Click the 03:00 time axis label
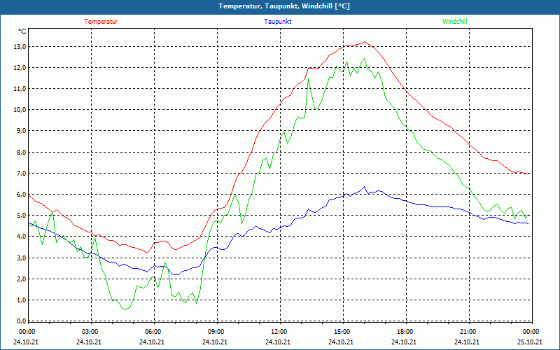 [x=90, y=332]
